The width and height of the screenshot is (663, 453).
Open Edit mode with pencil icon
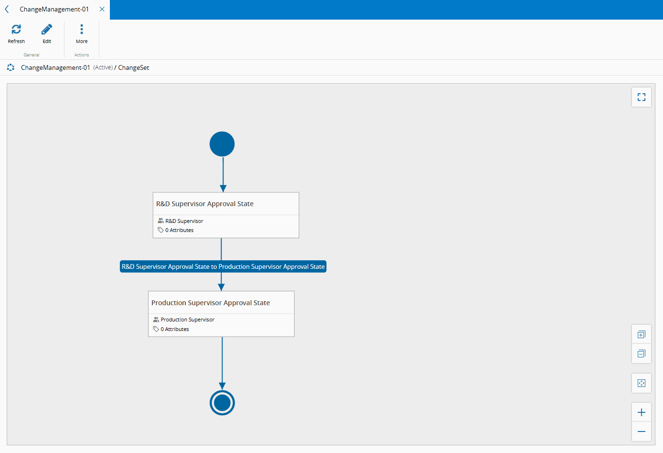coord(47,30)
